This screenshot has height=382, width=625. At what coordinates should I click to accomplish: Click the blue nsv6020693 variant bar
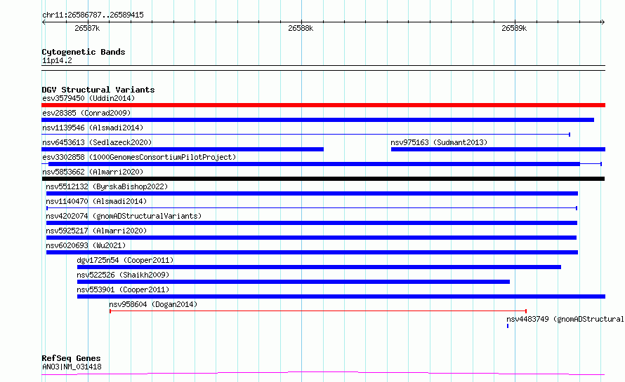[312, 252]
